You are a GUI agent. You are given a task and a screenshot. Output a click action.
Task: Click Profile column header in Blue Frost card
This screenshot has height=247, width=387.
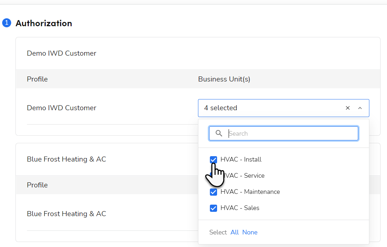[x=37, y=185]
